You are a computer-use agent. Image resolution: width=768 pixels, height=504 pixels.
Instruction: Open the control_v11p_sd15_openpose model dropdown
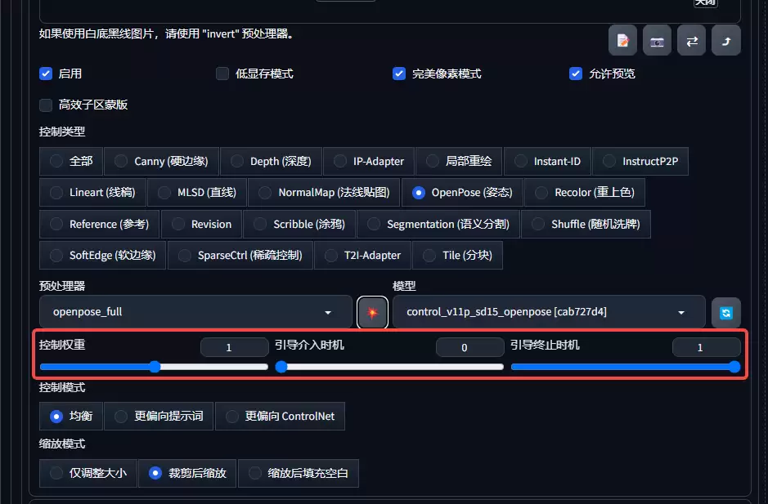[546, 312]
